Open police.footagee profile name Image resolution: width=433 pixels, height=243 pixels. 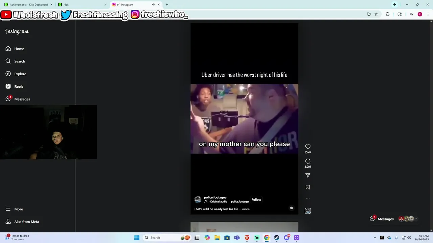click(x=215, y=197)
